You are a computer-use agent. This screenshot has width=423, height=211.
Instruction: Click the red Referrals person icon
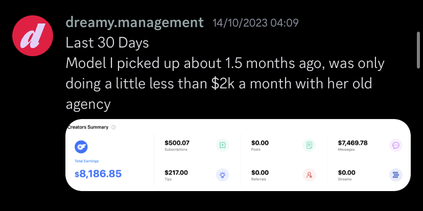point(309,175)
